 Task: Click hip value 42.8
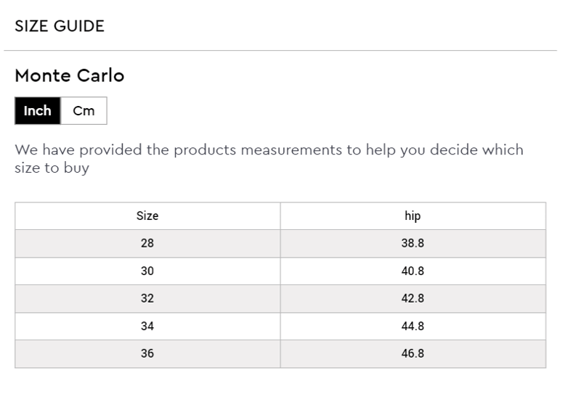413,298
